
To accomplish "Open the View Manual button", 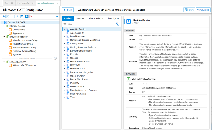I will pyautogui.click(x=203, y=10).
